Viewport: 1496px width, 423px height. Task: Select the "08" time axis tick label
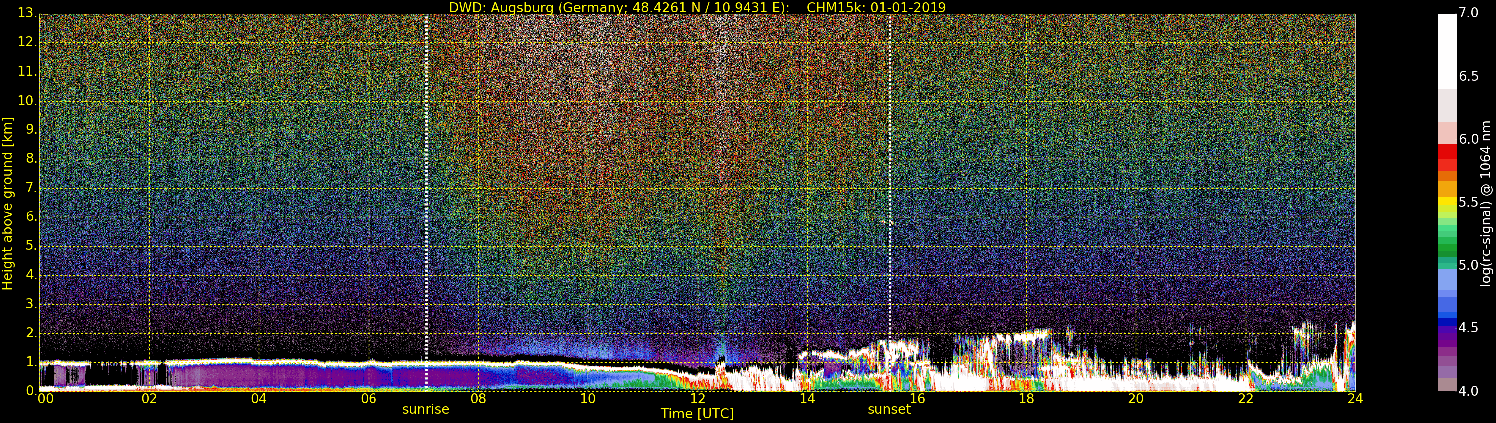(479, 399)
